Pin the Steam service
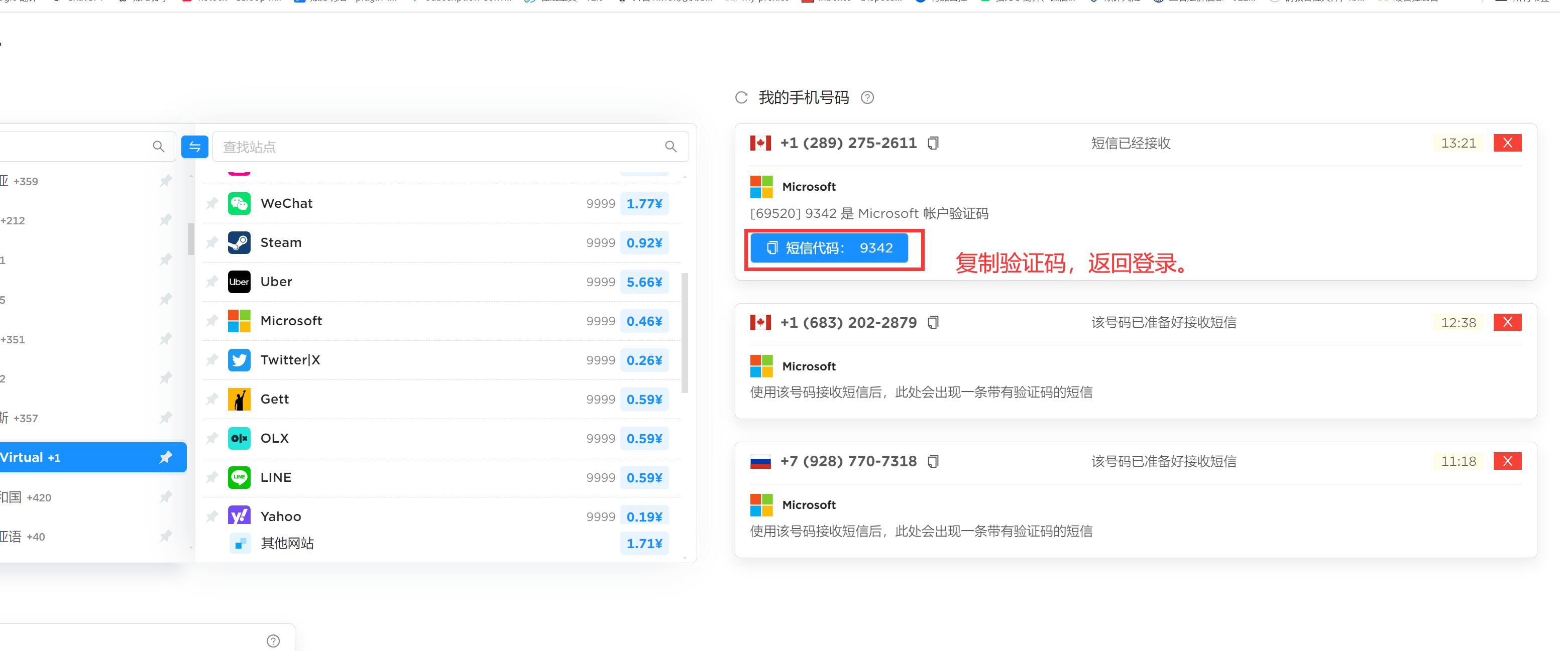 211,242
